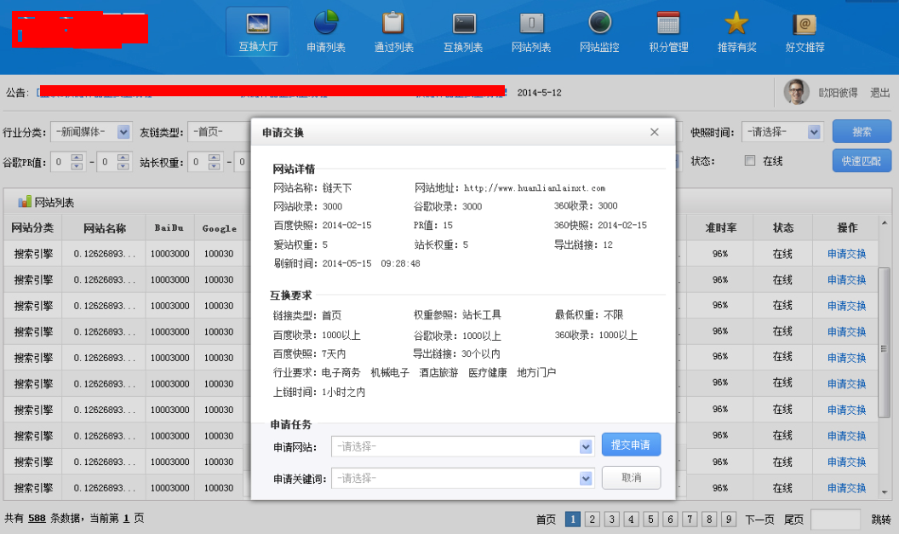Screen dimensions: 899x534
Task: Increase the 谷歌PR值 minimum stepper
Action: click(77, 157)
